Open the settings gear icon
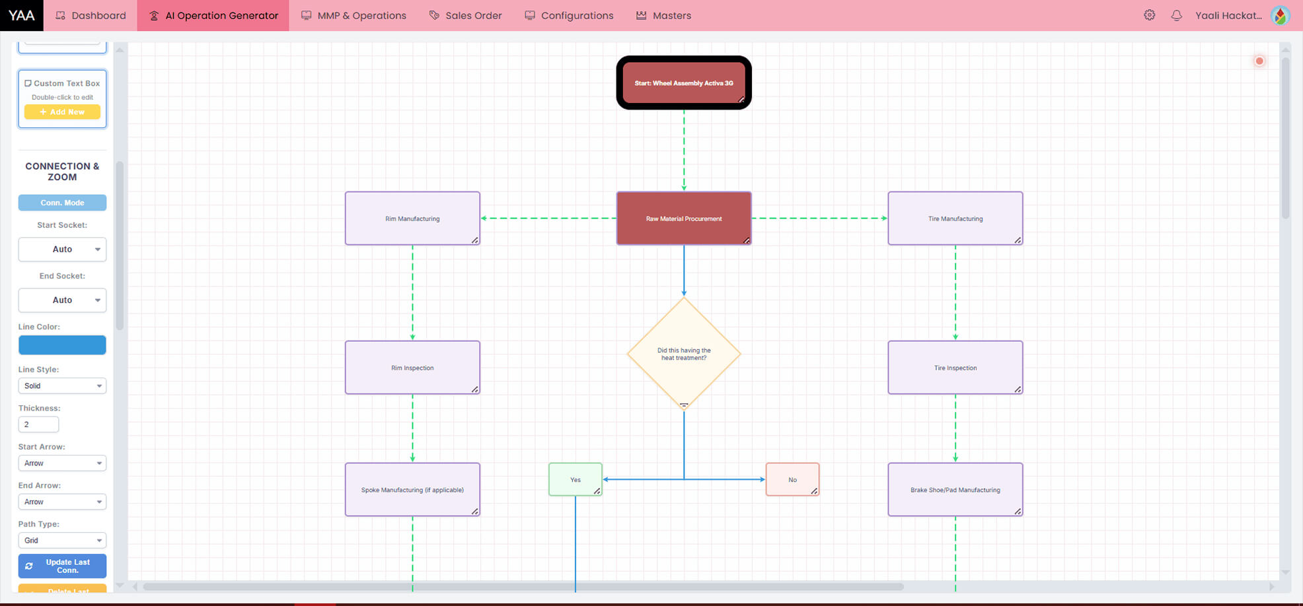The height and width of the screenshot is (606, 1303). pyautogui.click(x=1150, y=15)
